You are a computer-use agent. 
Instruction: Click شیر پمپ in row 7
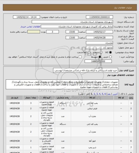pos(92,147)
